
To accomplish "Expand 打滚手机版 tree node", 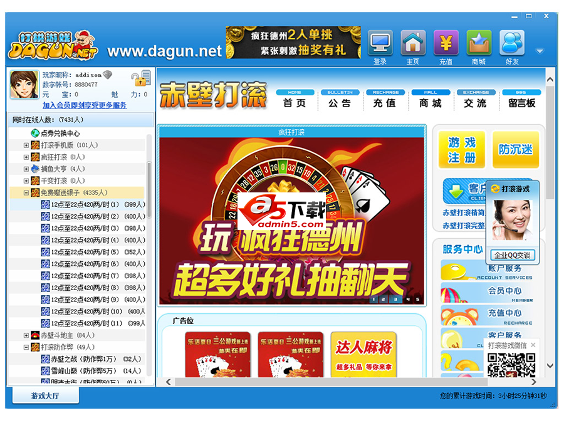I will click(x=26, y=145).
